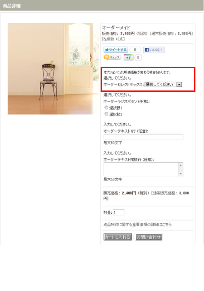Image resolution: width=204 pixels, height=291 pixels.
Task: Click the mixi チェック button
Action: coord(112,57)
